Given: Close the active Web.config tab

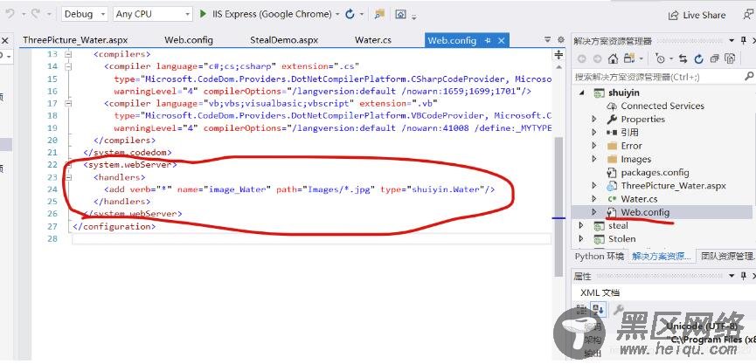Looking at the screenshot, I should [501, 41].
